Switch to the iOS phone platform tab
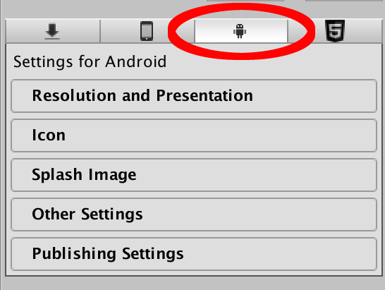 point(147,31)
